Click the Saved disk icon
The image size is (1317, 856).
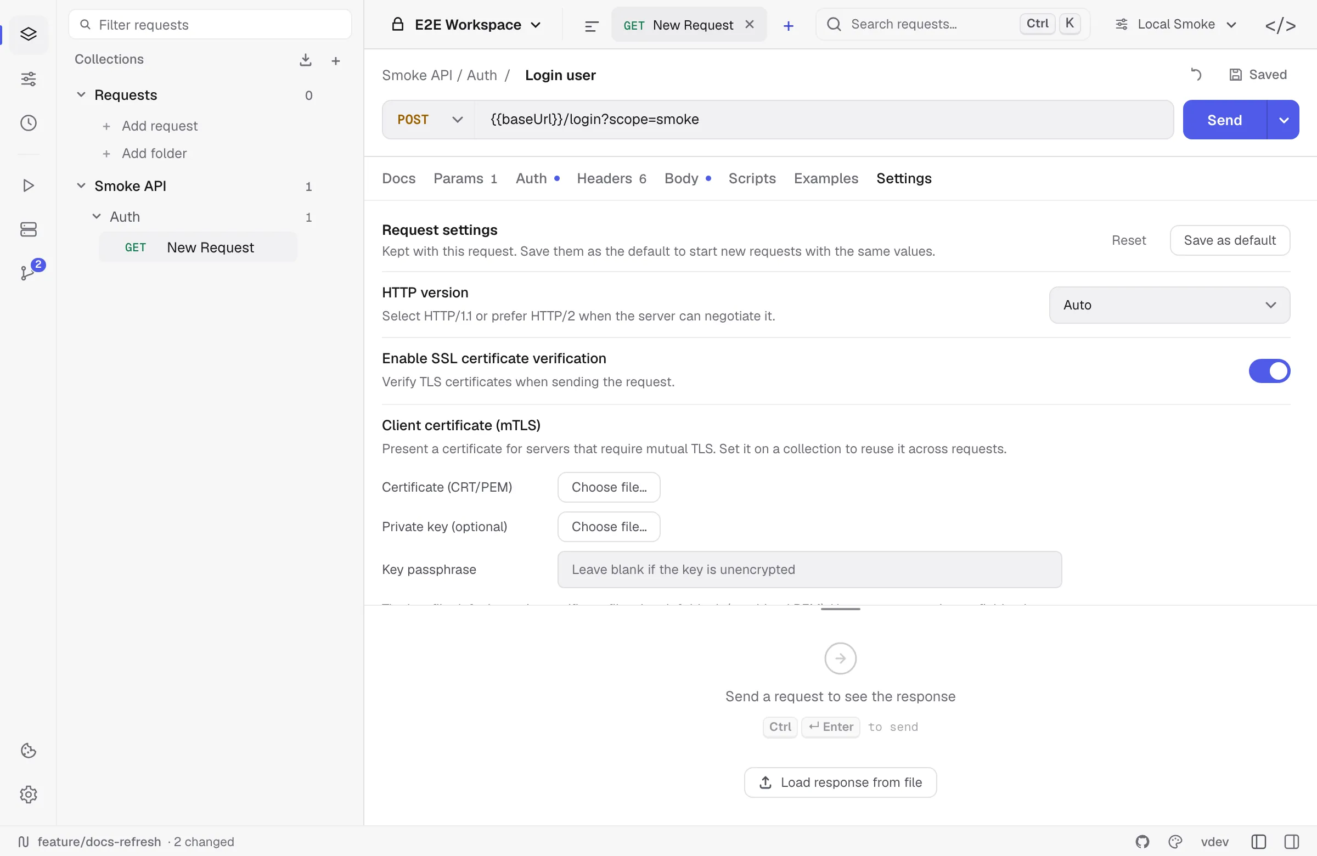1235,75
